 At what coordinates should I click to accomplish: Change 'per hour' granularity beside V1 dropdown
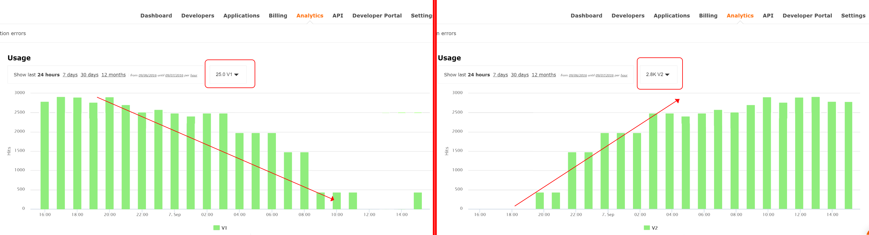pos(194,75)
